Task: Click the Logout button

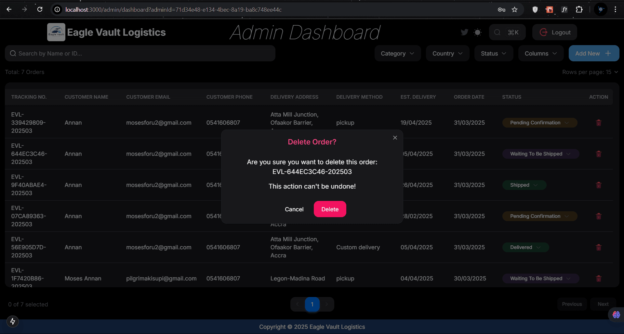Action: click(x=555, y=32)
